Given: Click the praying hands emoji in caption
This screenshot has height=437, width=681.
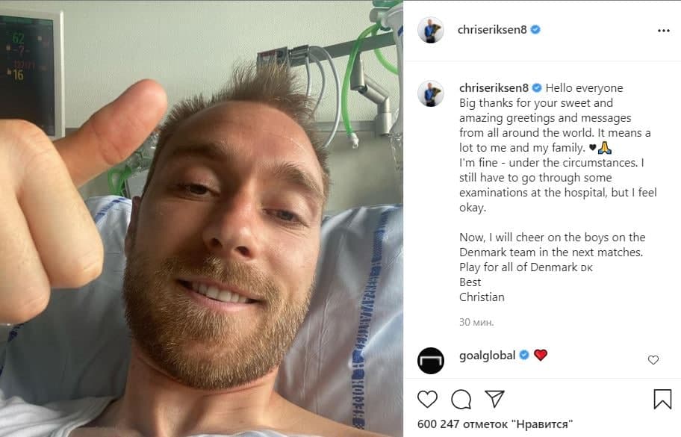Looking at the screenshot, I should tap(605, 148).
